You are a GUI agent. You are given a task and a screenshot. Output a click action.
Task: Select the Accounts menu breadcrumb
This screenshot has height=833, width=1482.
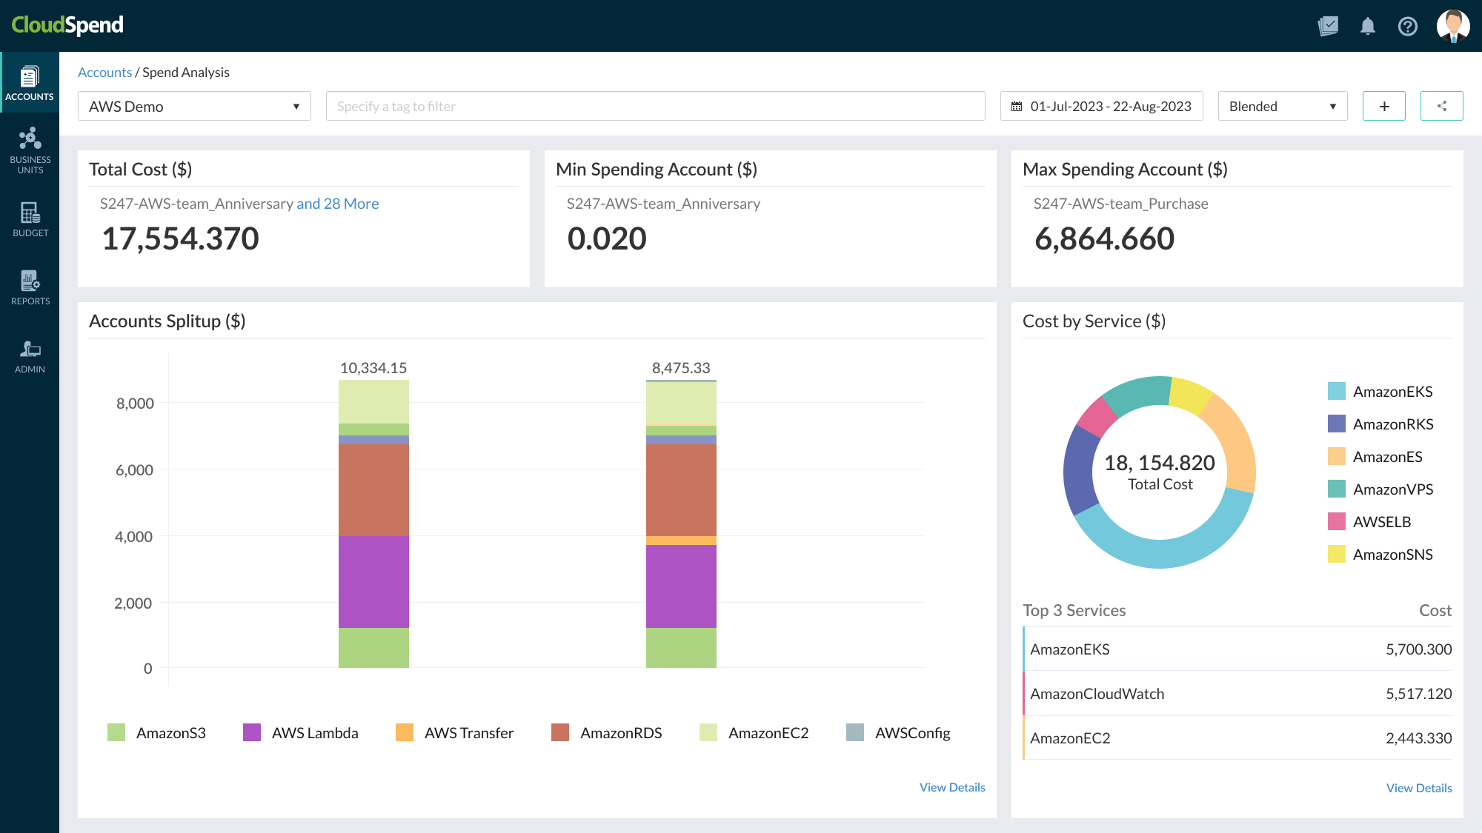point(104,71)
